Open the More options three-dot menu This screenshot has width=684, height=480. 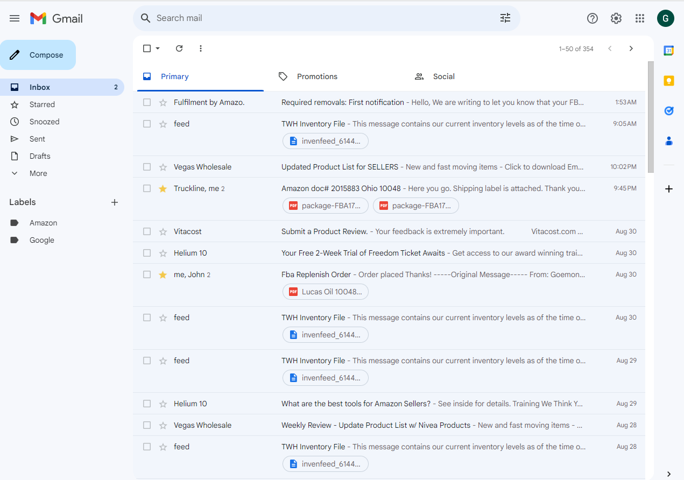pyautogui.click(x=201, y=48)
